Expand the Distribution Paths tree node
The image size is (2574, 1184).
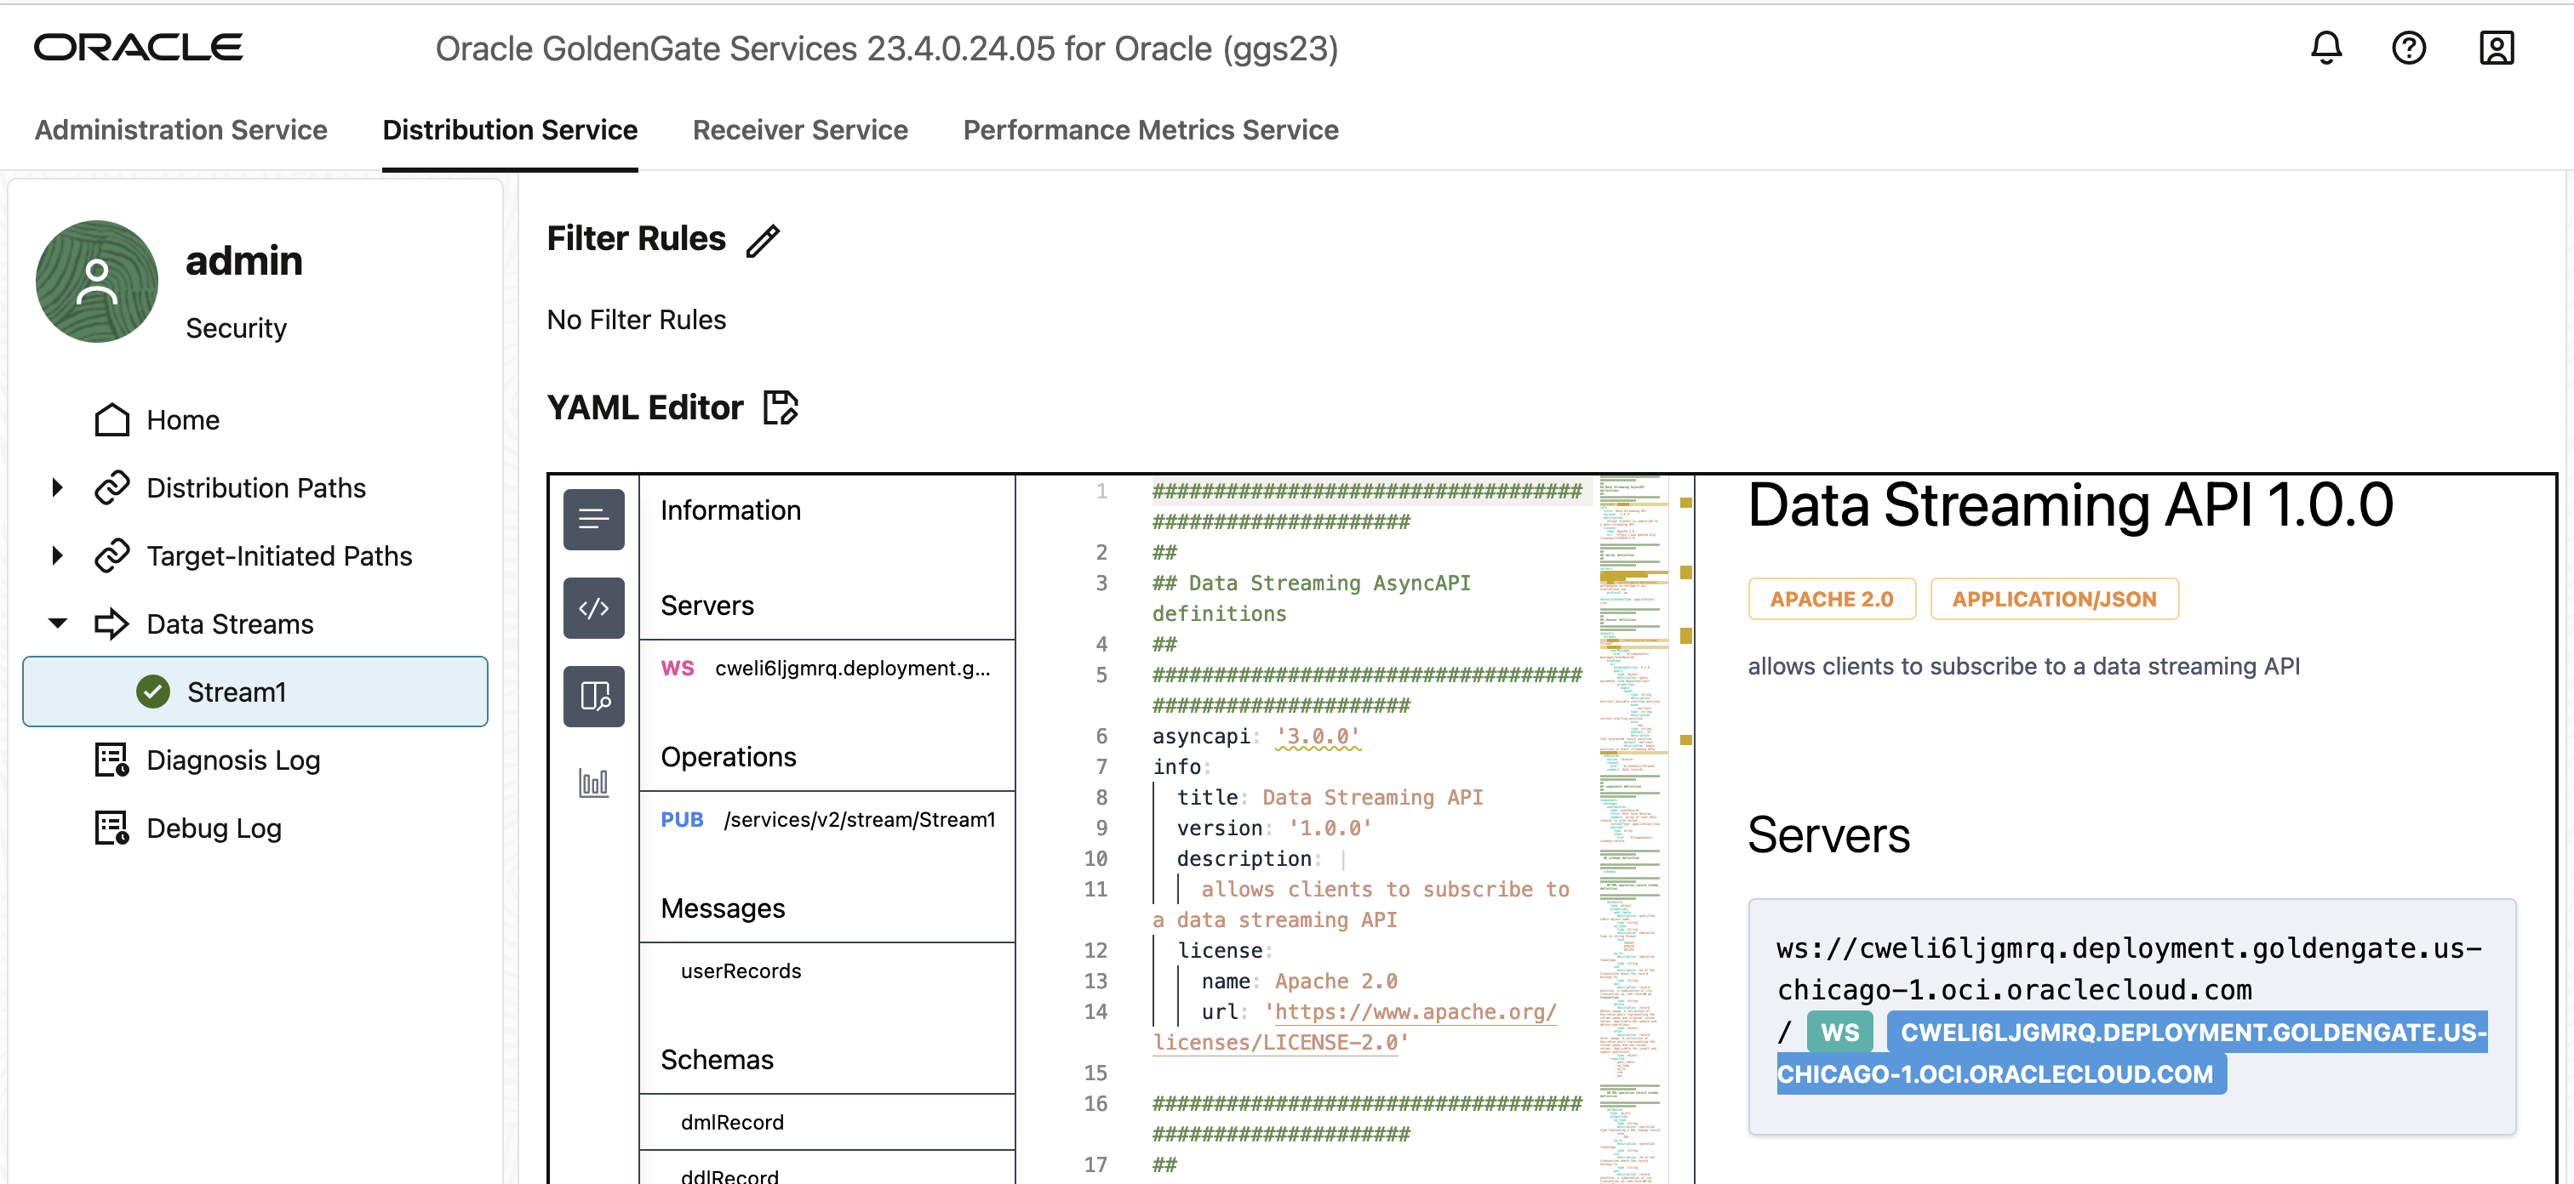click(57, 488)
